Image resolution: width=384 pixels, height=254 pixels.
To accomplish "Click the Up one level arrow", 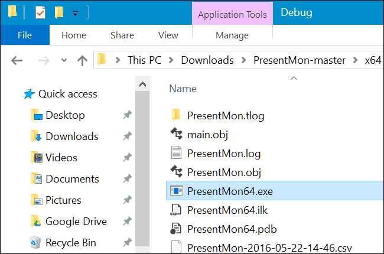I will pos(82,60).
